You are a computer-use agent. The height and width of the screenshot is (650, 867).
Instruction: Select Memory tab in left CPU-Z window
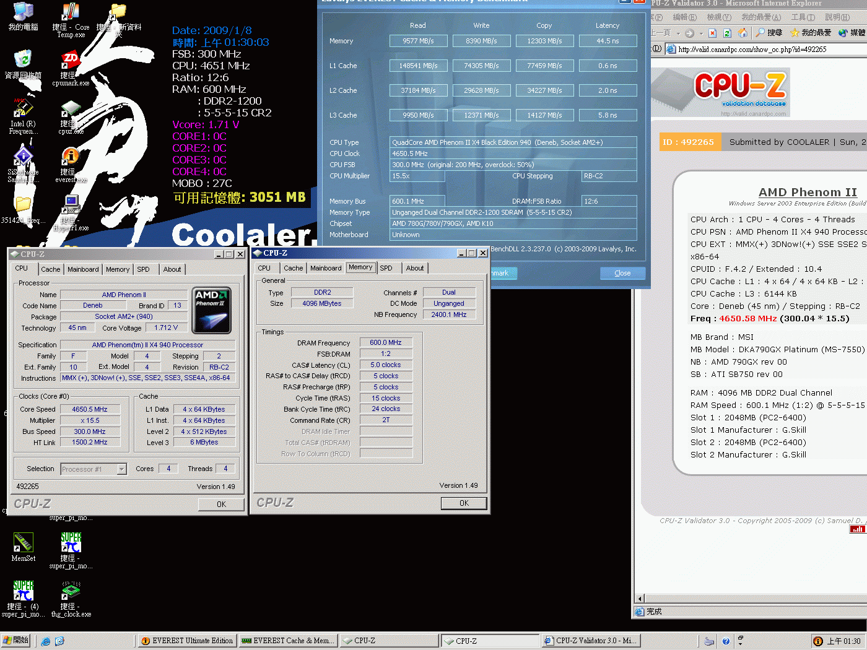(118, 269)
